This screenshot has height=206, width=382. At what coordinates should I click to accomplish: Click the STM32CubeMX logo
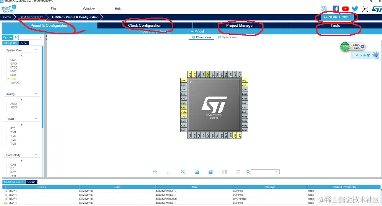[x=8, y=9]
